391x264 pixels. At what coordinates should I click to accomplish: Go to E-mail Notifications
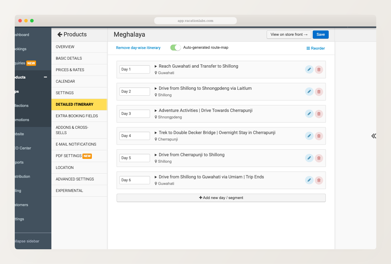click(x=79, y=144)
